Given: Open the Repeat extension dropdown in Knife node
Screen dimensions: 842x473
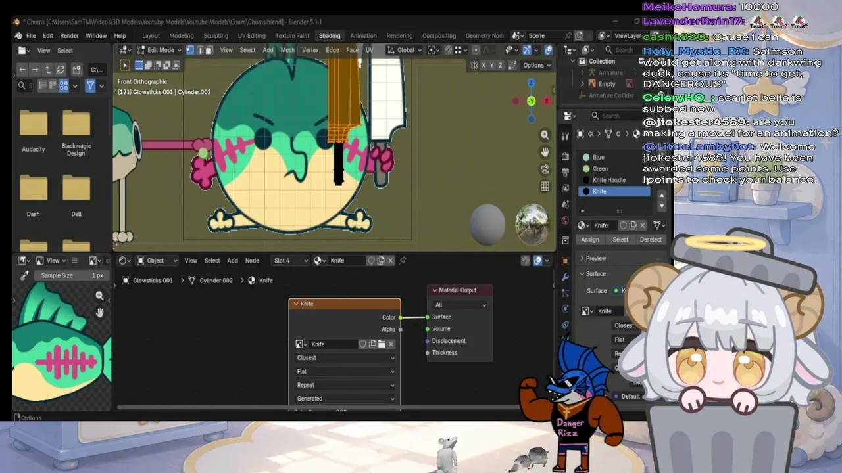Looking at the screenshot, I should pos(345,385).
